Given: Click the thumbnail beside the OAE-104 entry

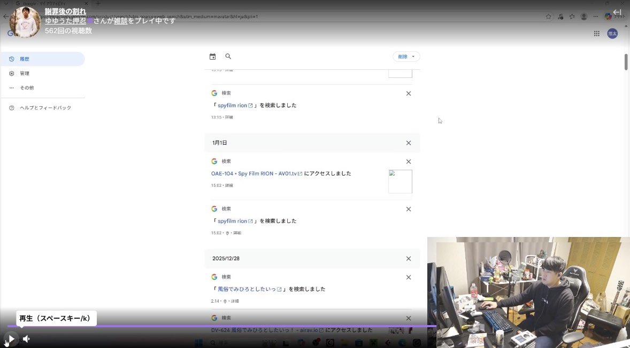Looking at the screenshot, I should click(400, 181).
